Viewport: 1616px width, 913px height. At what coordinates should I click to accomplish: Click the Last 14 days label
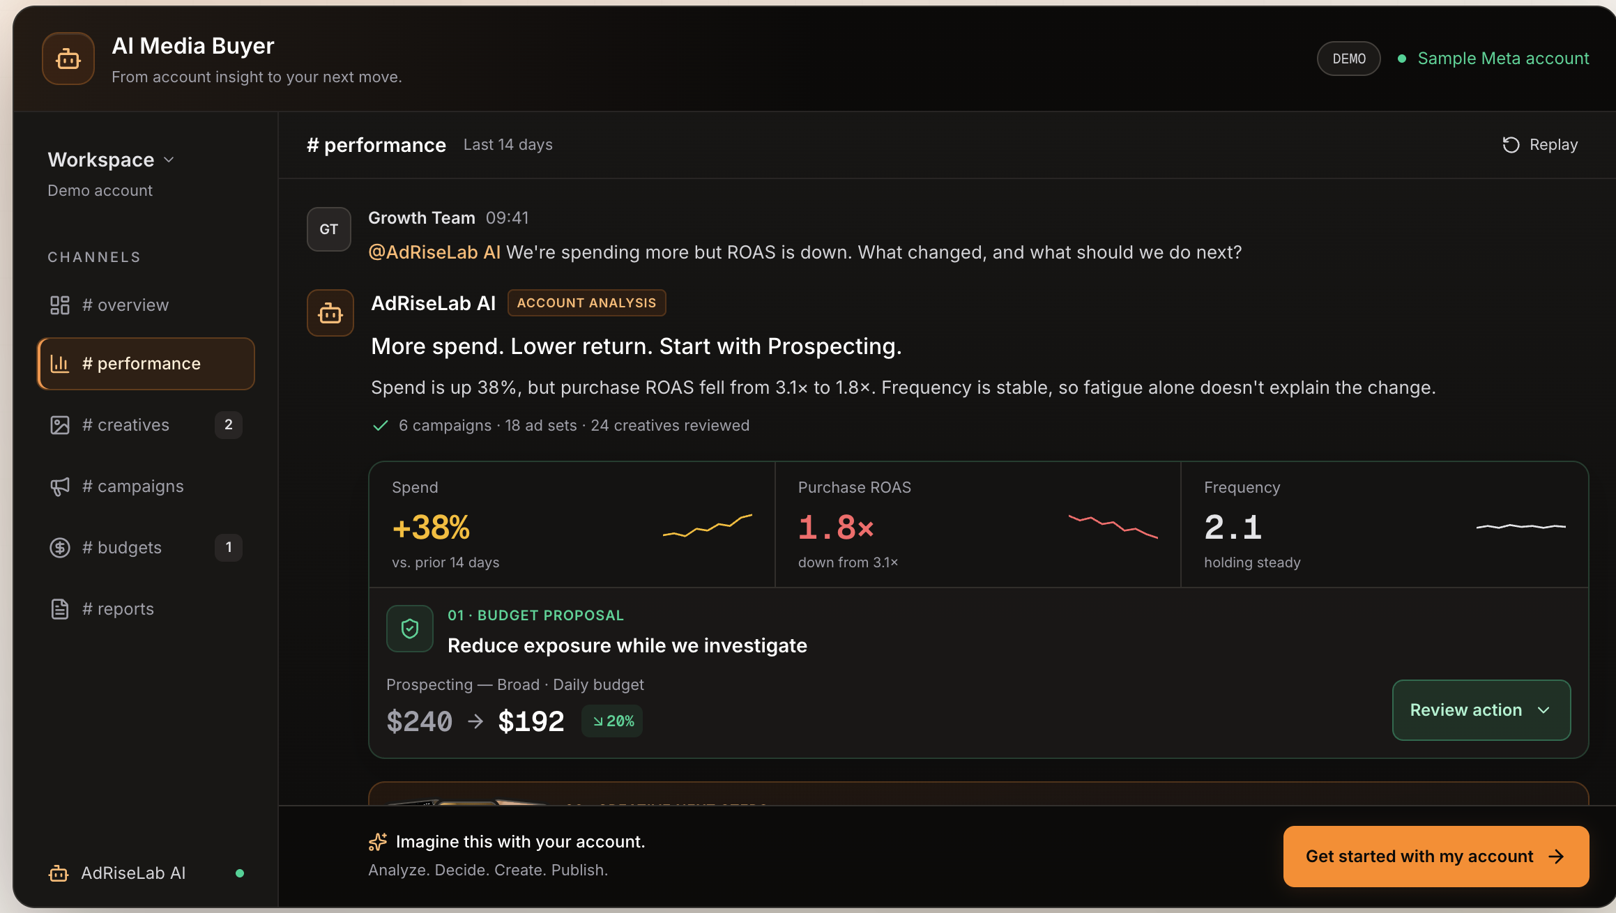click(508, 145)
